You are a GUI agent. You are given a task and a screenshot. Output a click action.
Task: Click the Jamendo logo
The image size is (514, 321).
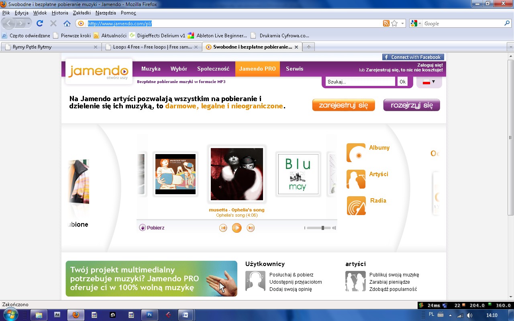[98, 72]
